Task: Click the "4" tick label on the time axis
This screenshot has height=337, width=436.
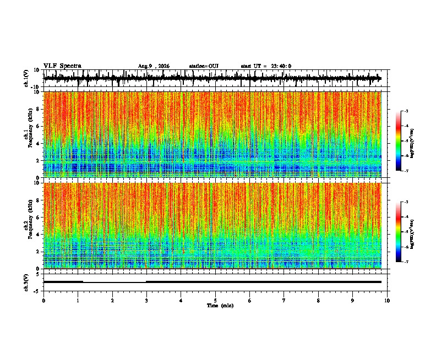Action: point(181,301)
